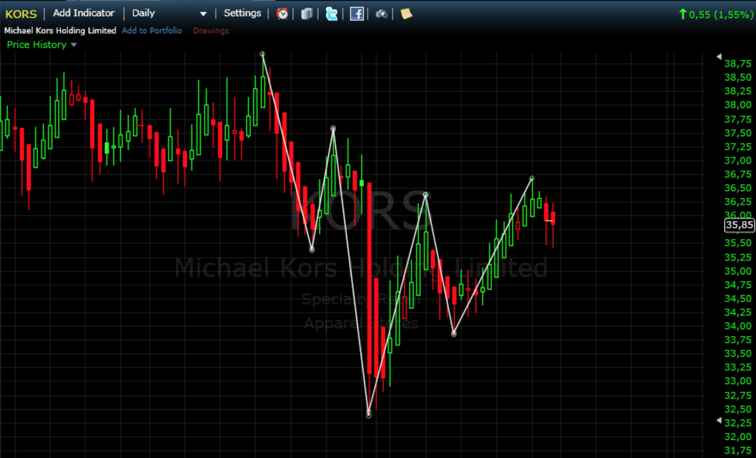Open the Drawings link
The image size is (756, 458).
[211, 31]
